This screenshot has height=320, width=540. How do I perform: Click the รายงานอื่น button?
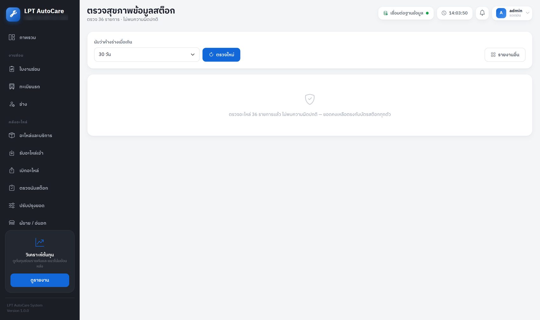point(505,55)
